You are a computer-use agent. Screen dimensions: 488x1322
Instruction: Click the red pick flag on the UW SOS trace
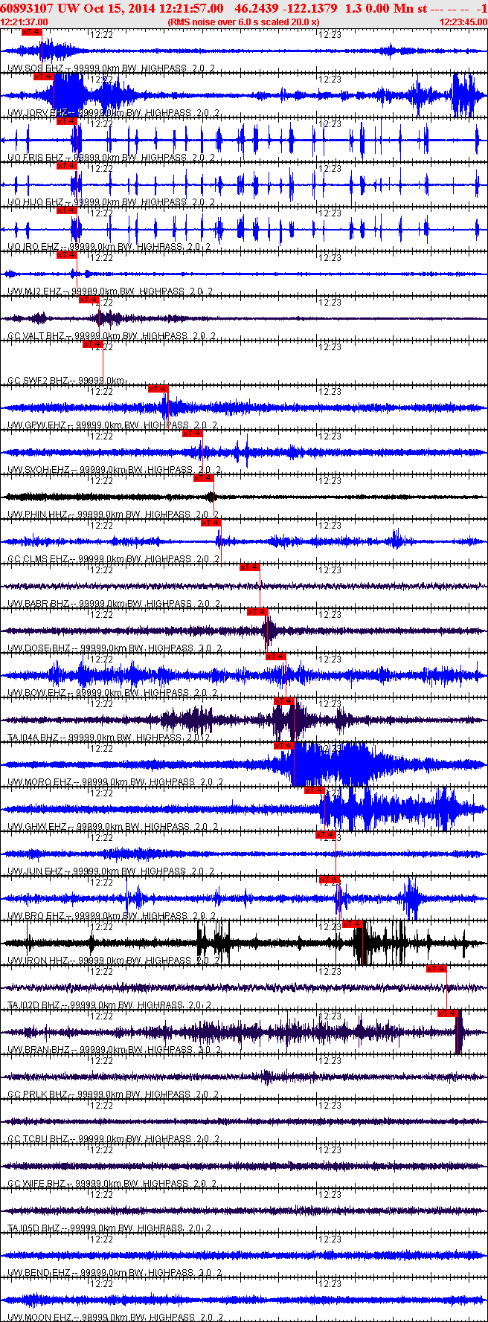tap(32, 32)
